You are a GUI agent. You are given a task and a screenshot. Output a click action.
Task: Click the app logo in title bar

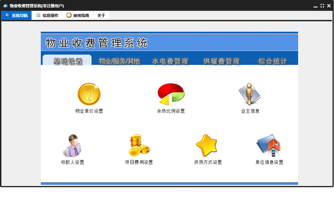click(x=5, y=6)
